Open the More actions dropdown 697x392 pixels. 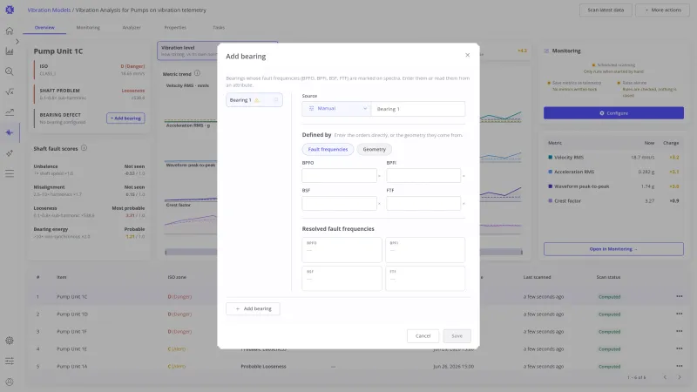[663, 10]
